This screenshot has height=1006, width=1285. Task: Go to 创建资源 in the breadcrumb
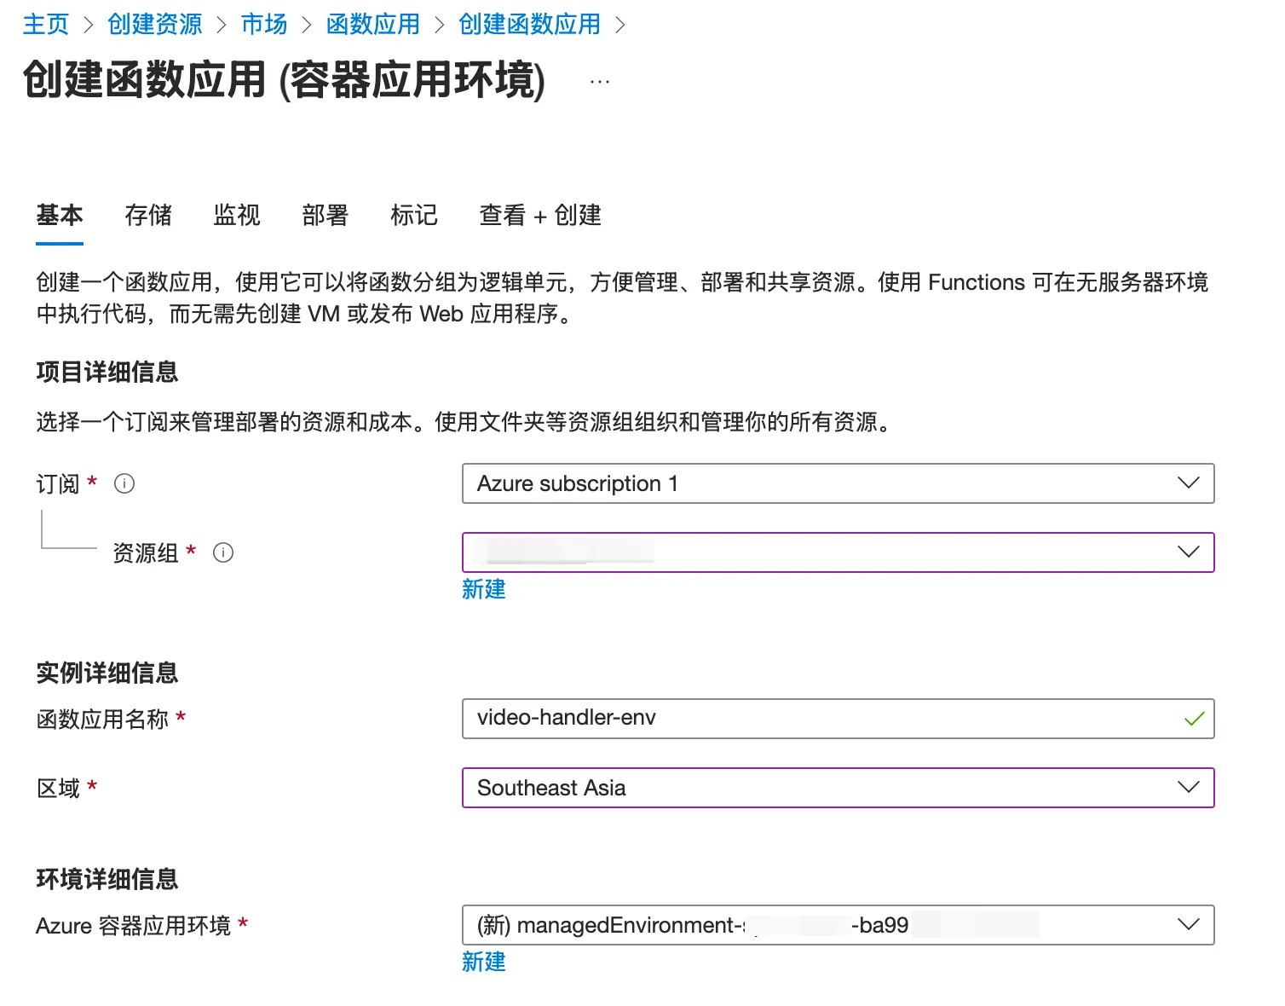point(155,24)
